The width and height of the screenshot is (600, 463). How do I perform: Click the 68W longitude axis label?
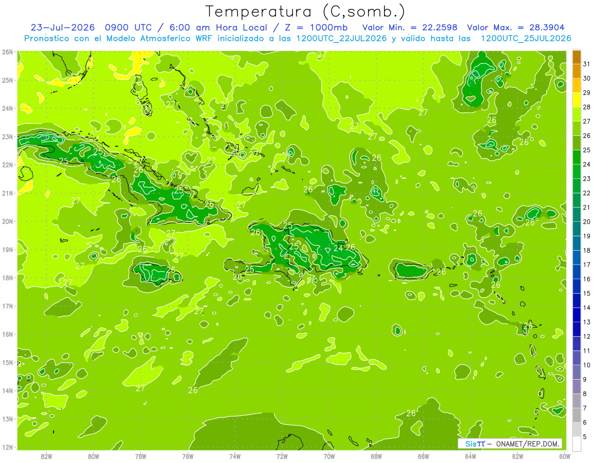click(x=376, y=456)
